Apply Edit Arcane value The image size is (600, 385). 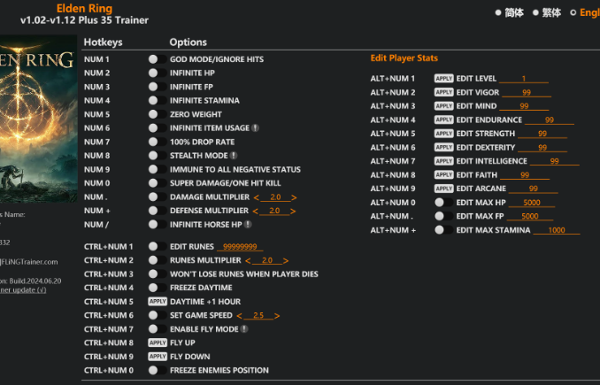click(444, 189)
